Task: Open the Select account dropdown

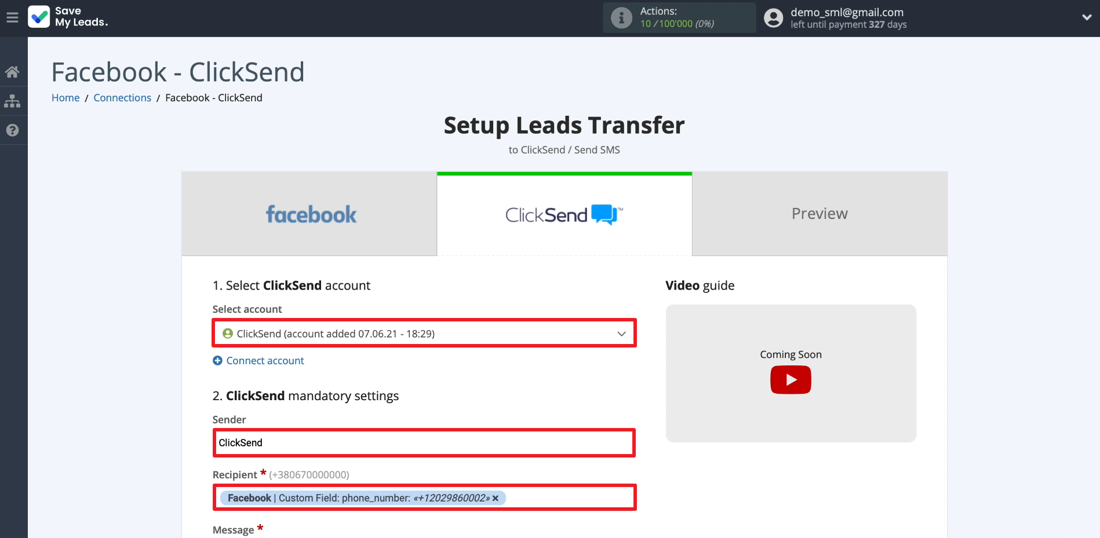Action: point(424,334)
